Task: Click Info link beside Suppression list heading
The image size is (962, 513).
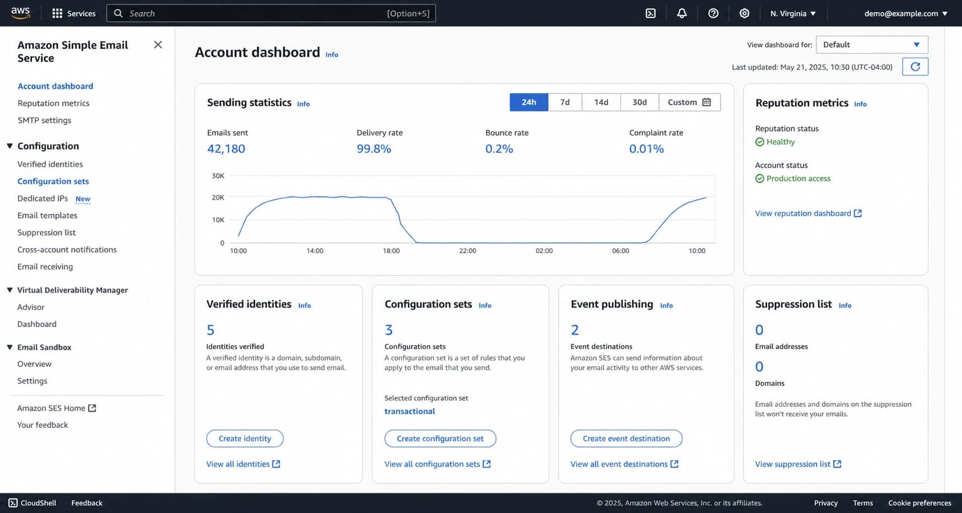Action: point(845,306)
